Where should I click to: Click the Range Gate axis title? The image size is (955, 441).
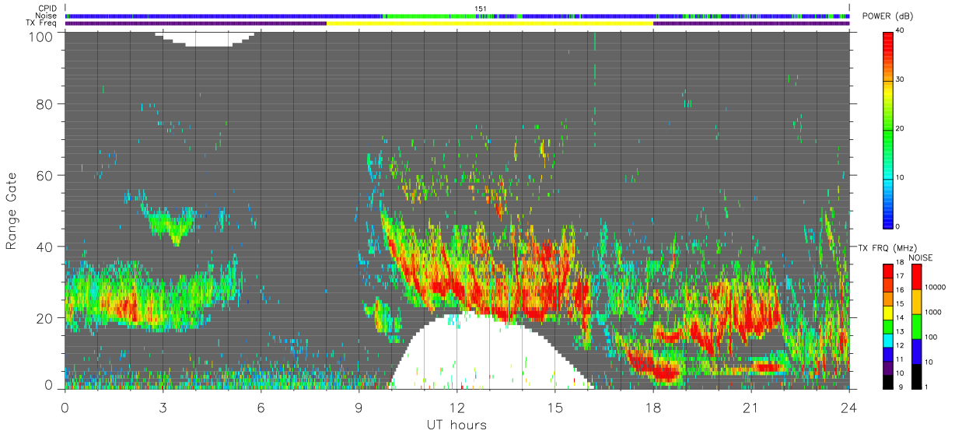[x=12, y=212]
